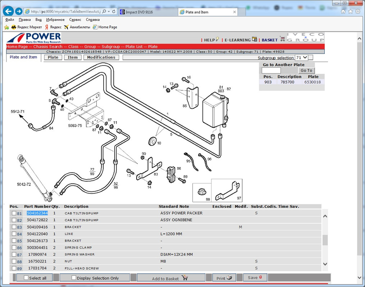The height and width of the screenshot is (287, 365).
Task: Open Яндекс Маркет bookmark
Action: pyautogui.click(x=27, y=27)
